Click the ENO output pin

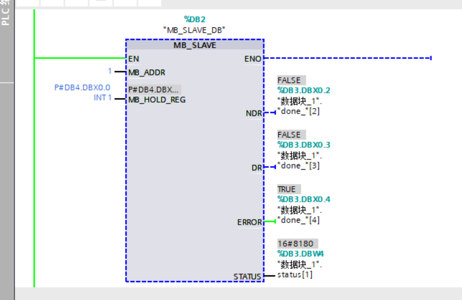point(253,59)
